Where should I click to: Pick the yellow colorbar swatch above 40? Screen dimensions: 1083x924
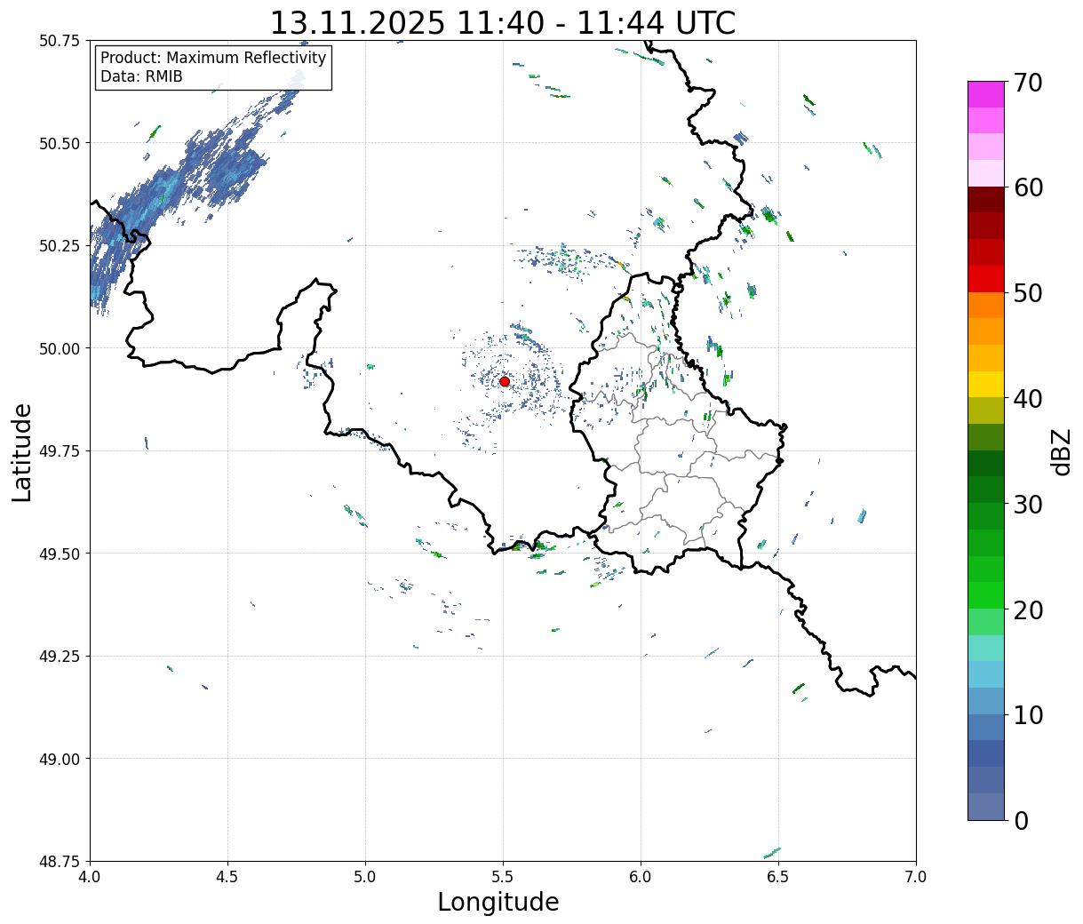pos(986,384)
